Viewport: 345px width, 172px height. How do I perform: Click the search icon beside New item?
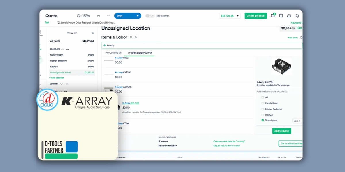(301, 38)
